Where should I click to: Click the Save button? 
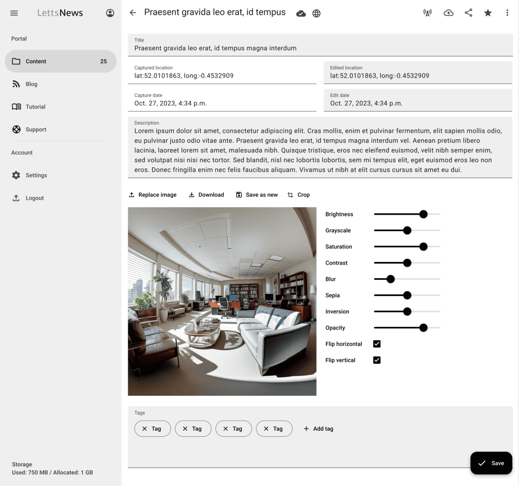(x=491, y=463)
